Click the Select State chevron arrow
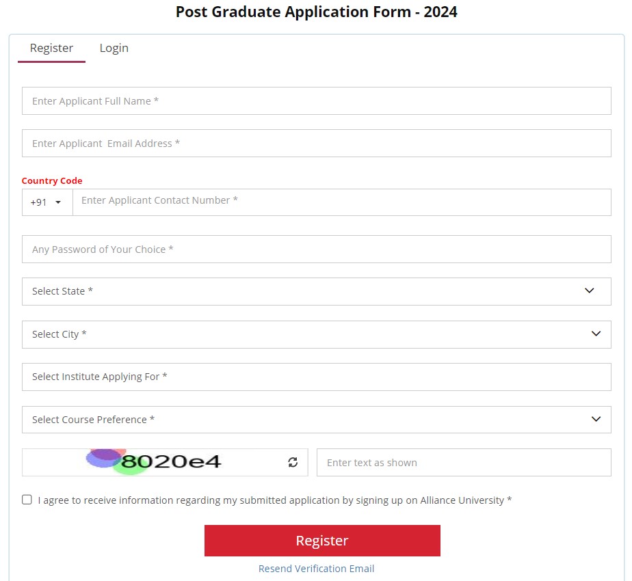 click(x=590, y=291)
